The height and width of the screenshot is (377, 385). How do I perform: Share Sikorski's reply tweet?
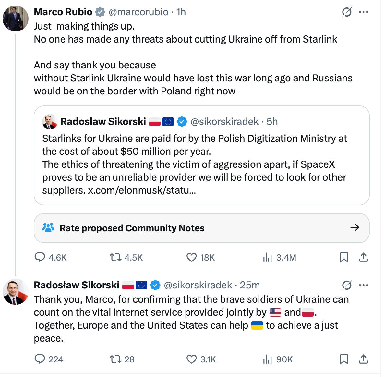pos(364,359)
